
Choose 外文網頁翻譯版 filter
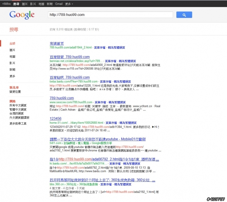[20, 118]
